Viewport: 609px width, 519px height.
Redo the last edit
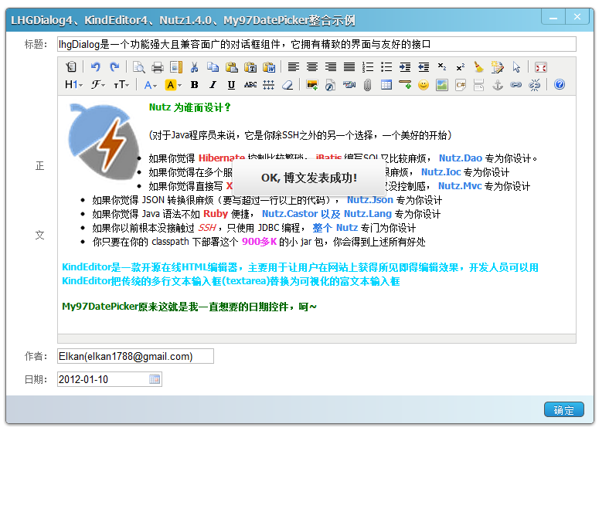point(114,67)
